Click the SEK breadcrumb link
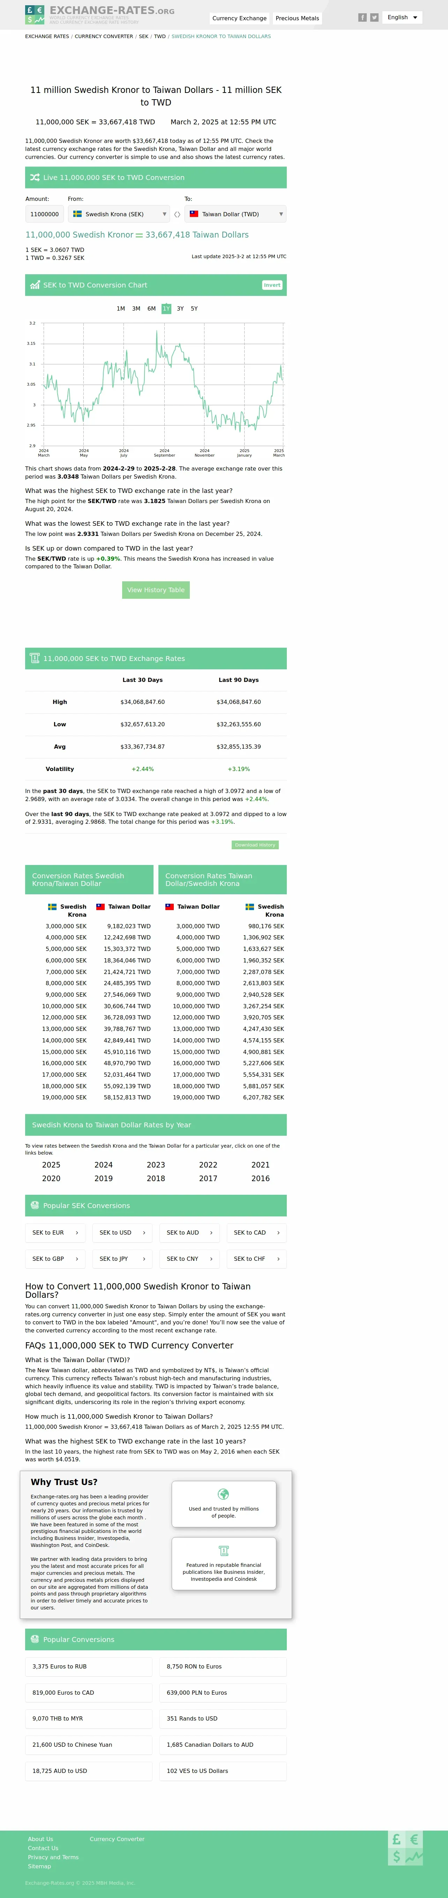448x1898 pixels. 143,36
